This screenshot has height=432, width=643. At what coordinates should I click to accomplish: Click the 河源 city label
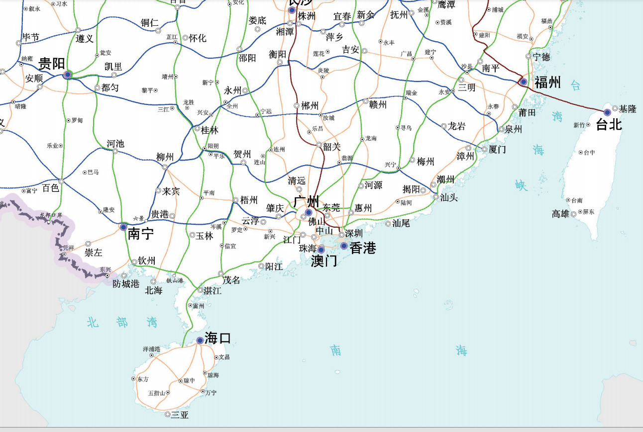click(374, 185)
